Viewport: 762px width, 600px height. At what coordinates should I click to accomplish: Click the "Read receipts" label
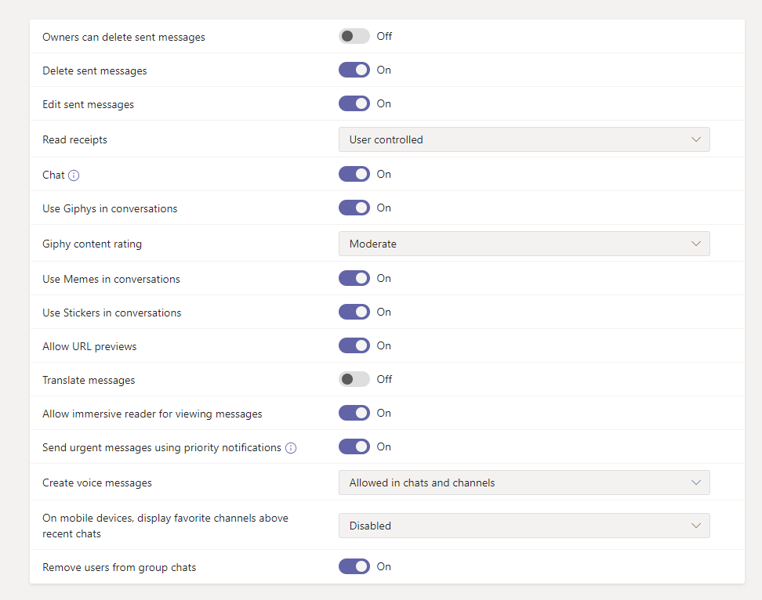coord(74,139)
